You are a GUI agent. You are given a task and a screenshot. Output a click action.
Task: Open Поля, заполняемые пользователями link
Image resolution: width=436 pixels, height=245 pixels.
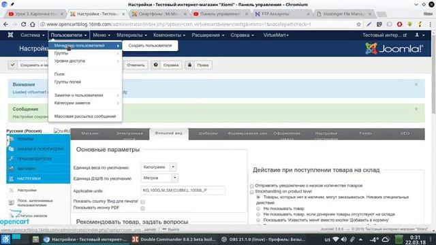[x=35, y=203]
